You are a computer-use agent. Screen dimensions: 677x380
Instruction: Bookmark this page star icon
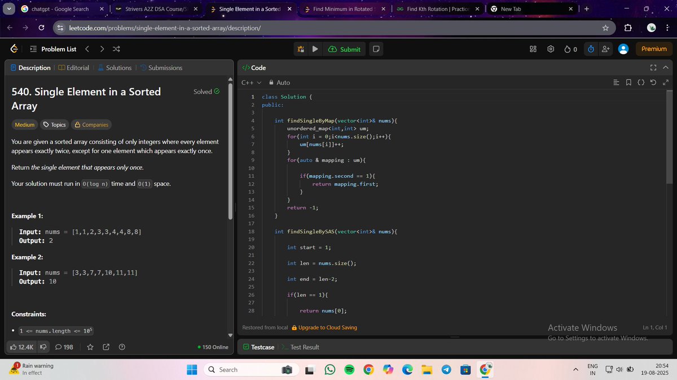tap(605, 28)
